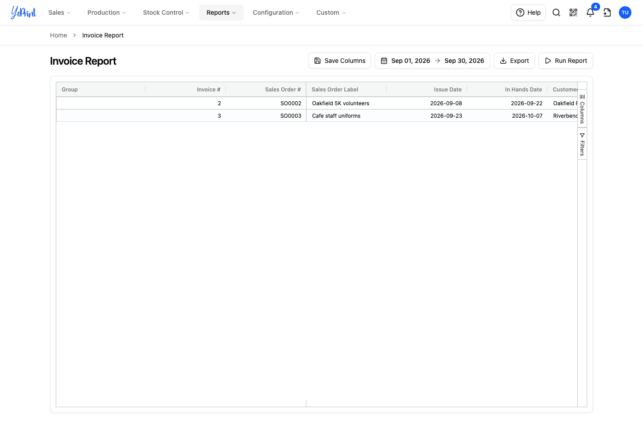This screenshot has width=643, height=446.
Task: Open the Sales menu
Action: coord(59,12)
